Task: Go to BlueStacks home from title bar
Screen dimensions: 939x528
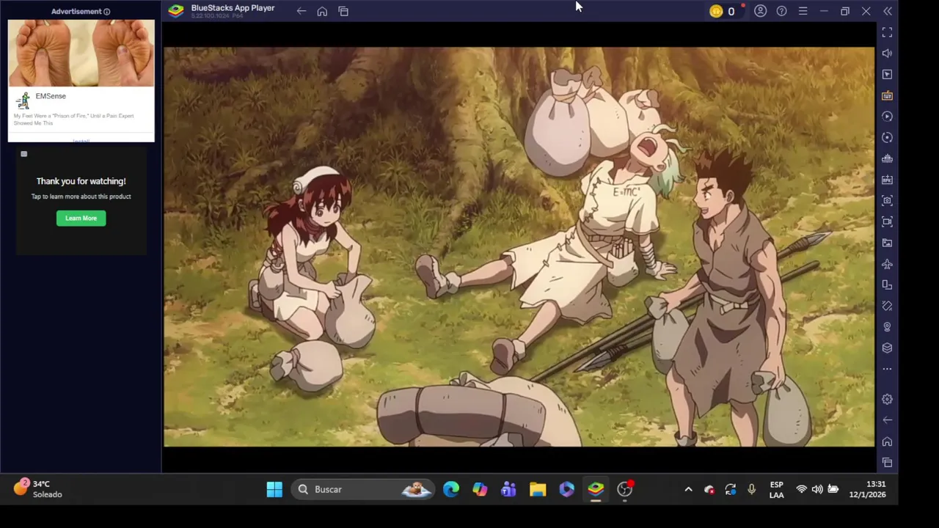Action: tap(322, 11)
